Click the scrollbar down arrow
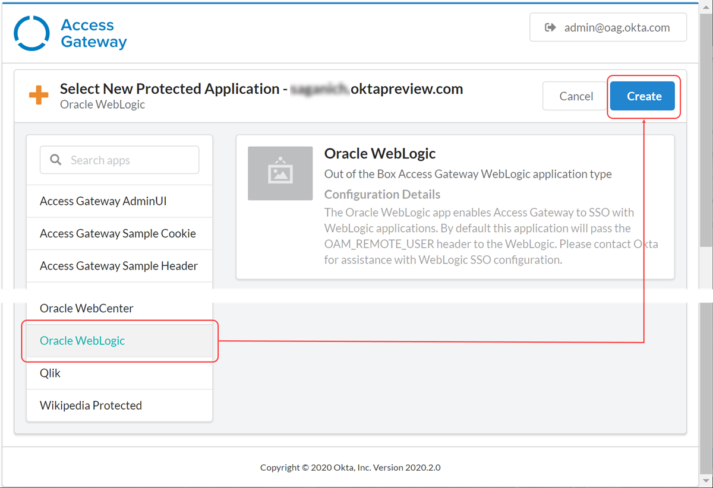 click(x=705, y=481)
